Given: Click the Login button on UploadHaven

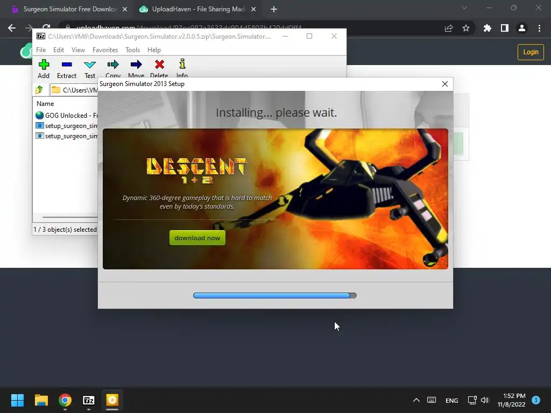Looking at the screenshot, I should click(531, 52).
